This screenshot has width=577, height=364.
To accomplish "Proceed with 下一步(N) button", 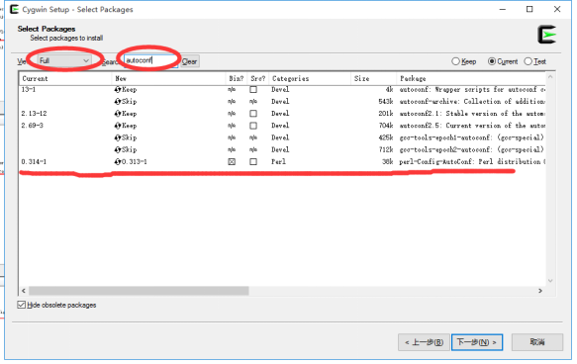I will coord(477,342).
